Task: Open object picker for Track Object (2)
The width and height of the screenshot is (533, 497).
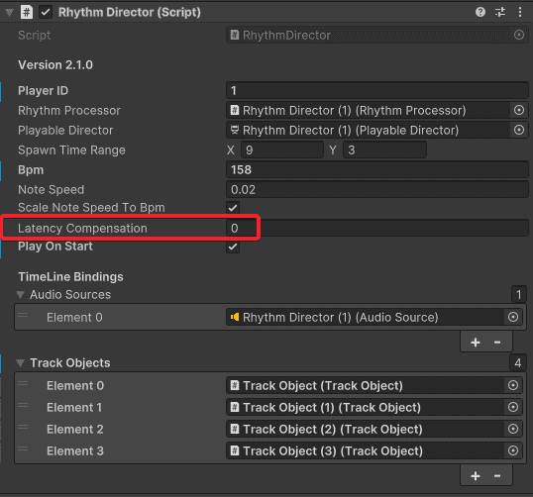Action: 513,429
